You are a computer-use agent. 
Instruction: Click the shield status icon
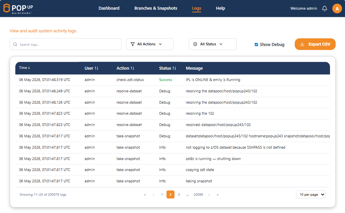pyautogui.click(x=195, y=44)
